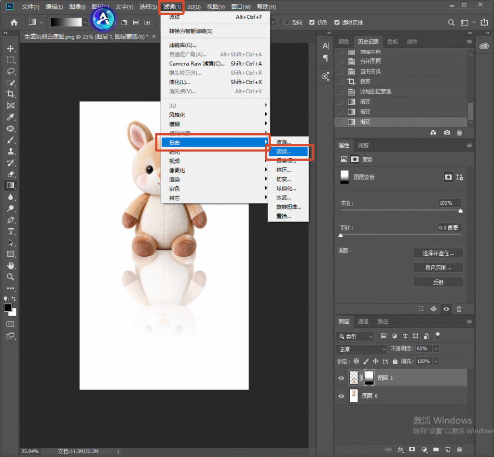Select the Eraser tool

[11, 174]
